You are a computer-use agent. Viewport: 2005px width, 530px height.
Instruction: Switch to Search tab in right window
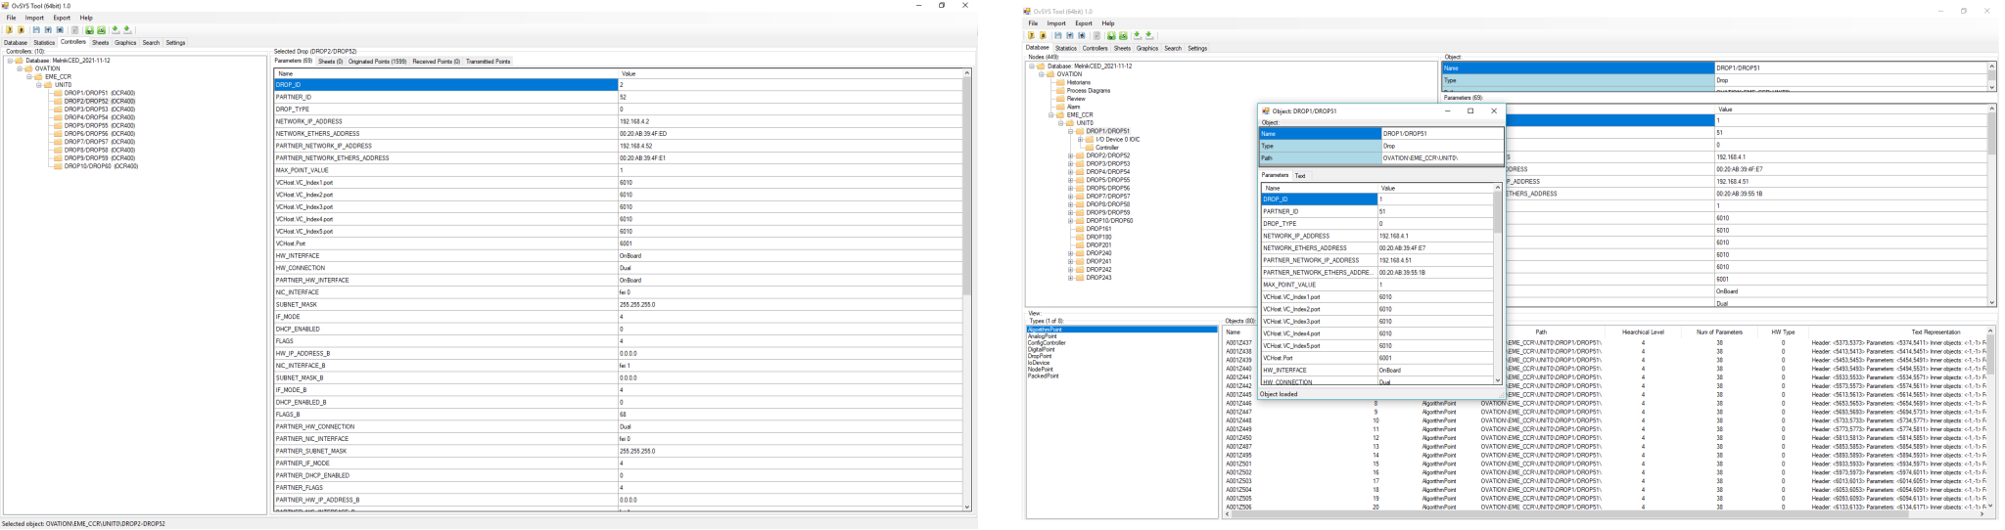[x=1173, y=48]
